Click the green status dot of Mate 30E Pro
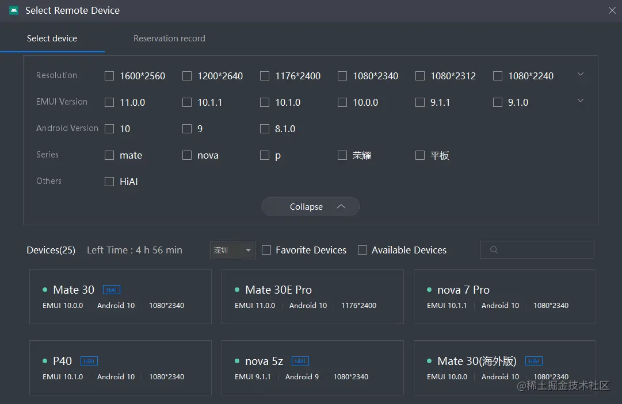622x404 pixels. 237,290
